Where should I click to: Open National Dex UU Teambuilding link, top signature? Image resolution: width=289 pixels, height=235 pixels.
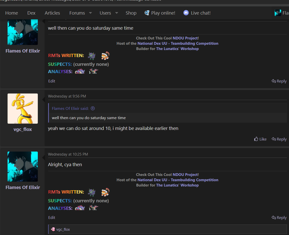178,43
